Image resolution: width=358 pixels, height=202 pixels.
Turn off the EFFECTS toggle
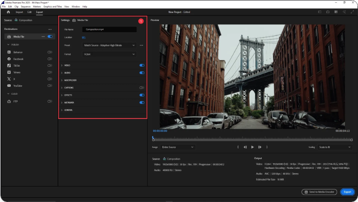[x=142, y=95]
